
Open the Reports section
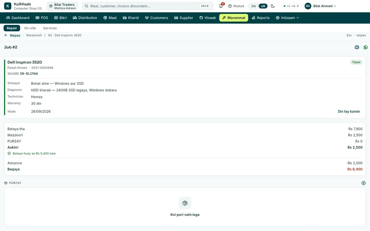(x=261, y=18)
